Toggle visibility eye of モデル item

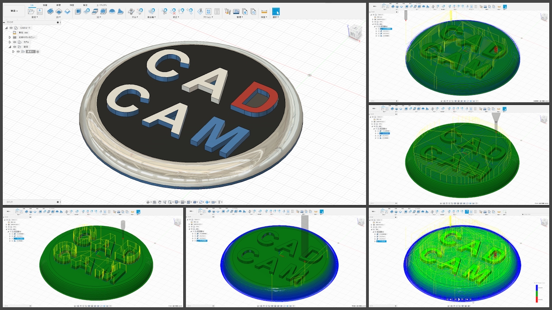pyautogui.click(x=14, y=42)
